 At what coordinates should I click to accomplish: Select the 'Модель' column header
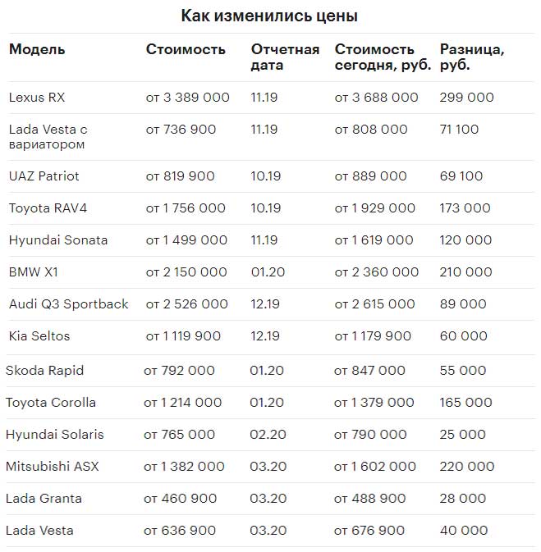(x=37, y=49)
